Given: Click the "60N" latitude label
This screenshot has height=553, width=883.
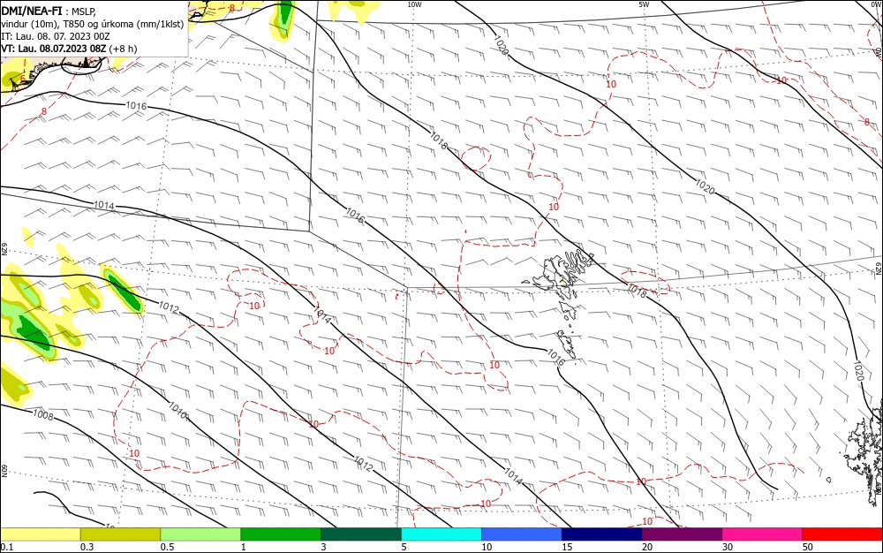Looking at the screenshot, I should click(x=4, y=471).
